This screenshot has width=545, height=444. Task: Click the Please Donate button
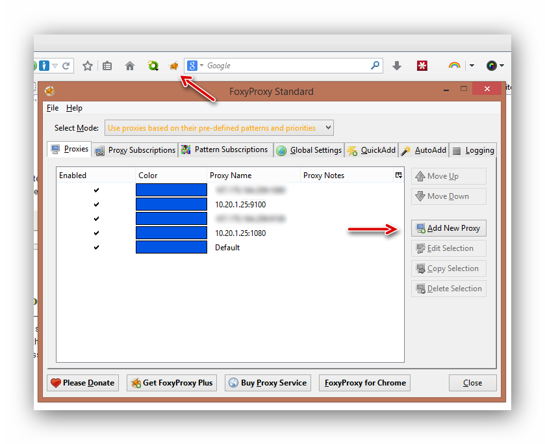(x=82, y=383)
